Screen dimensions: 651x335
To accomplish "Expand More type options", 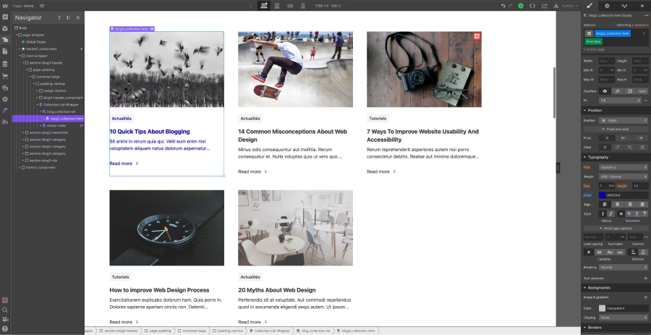I will (616, 229).
